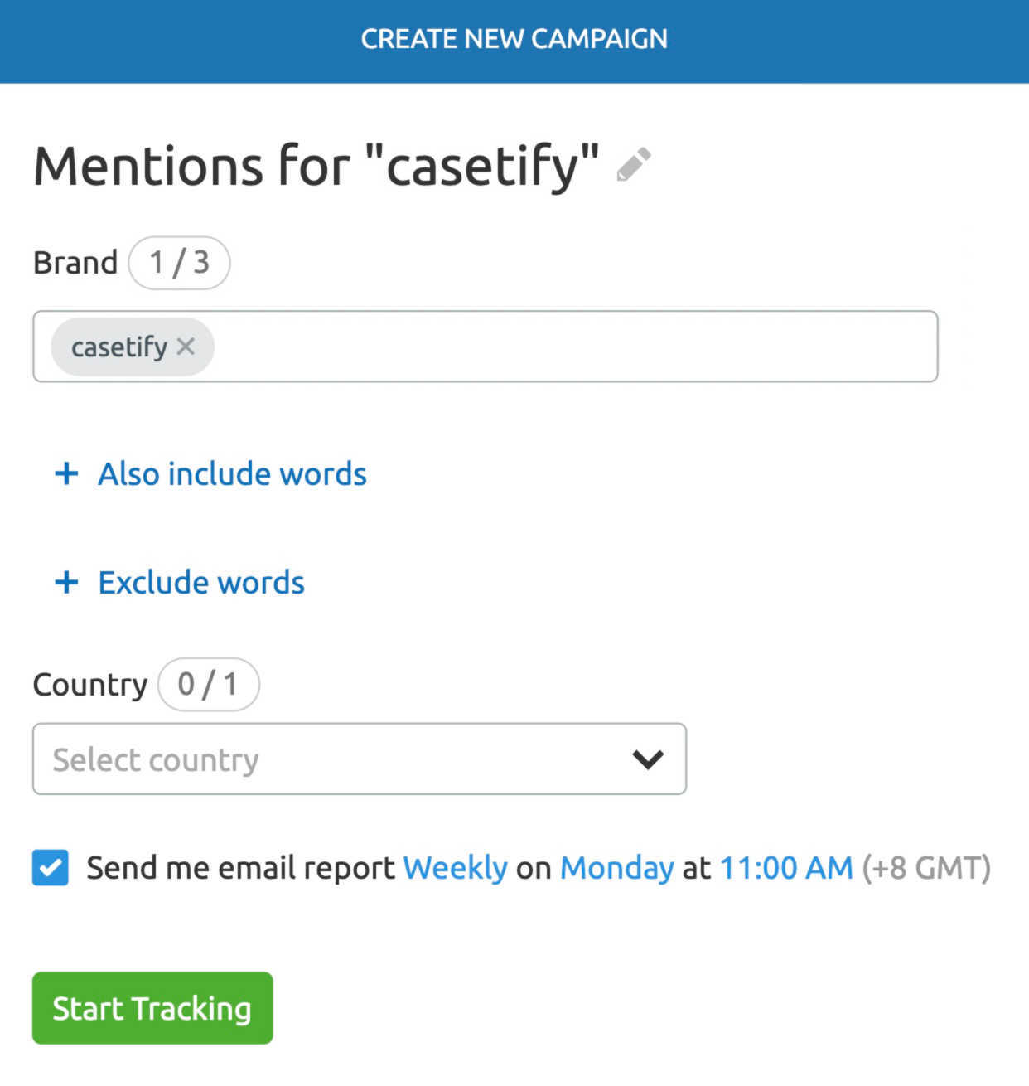Click the chevron on the country selector
The height and width of the screenshot is (1086, 1029).
[x=649, y=759]
